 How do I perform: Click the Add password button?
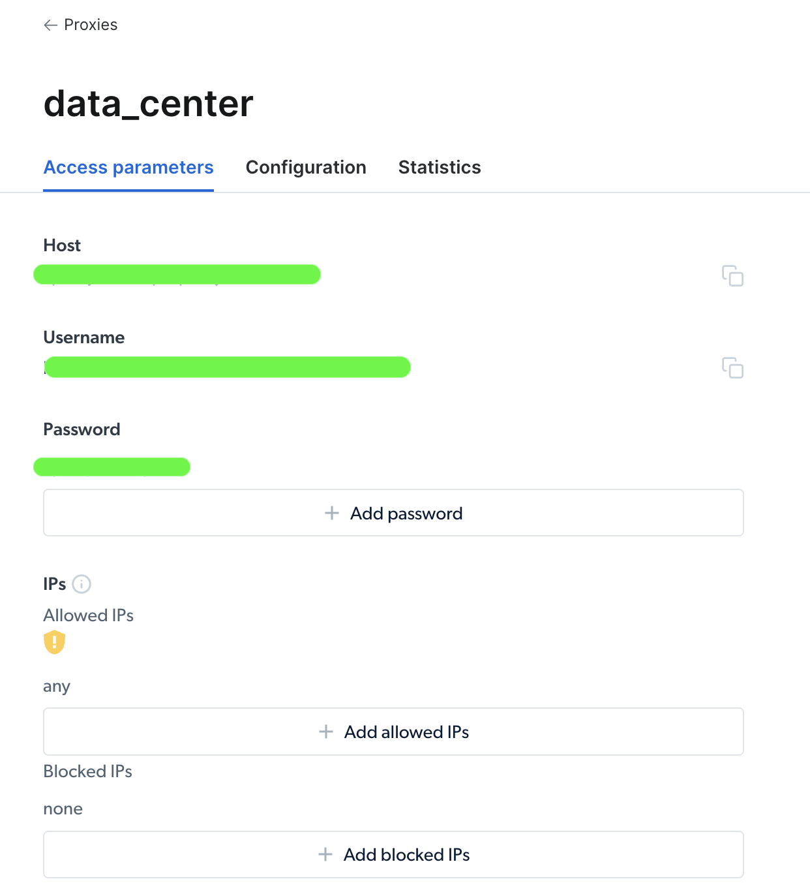(x=393, y=513)
